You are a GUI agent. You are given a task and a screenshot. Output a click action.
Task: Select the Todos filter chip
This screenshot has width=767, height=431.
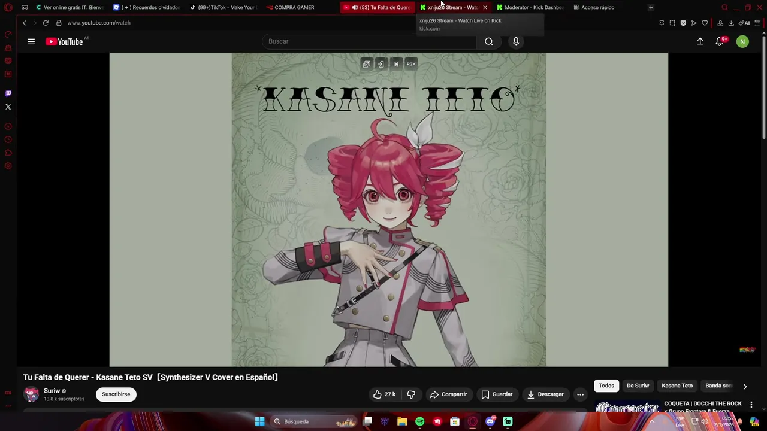[x=606, y=386]
